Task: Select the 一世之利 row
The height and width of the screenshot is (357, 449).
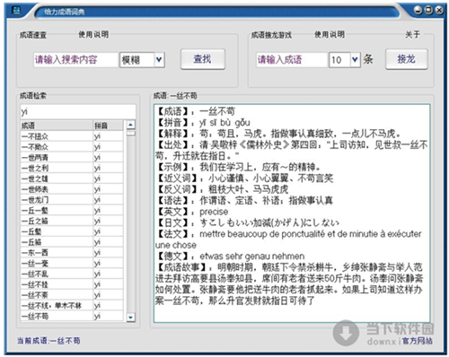Action: (72, 168)
